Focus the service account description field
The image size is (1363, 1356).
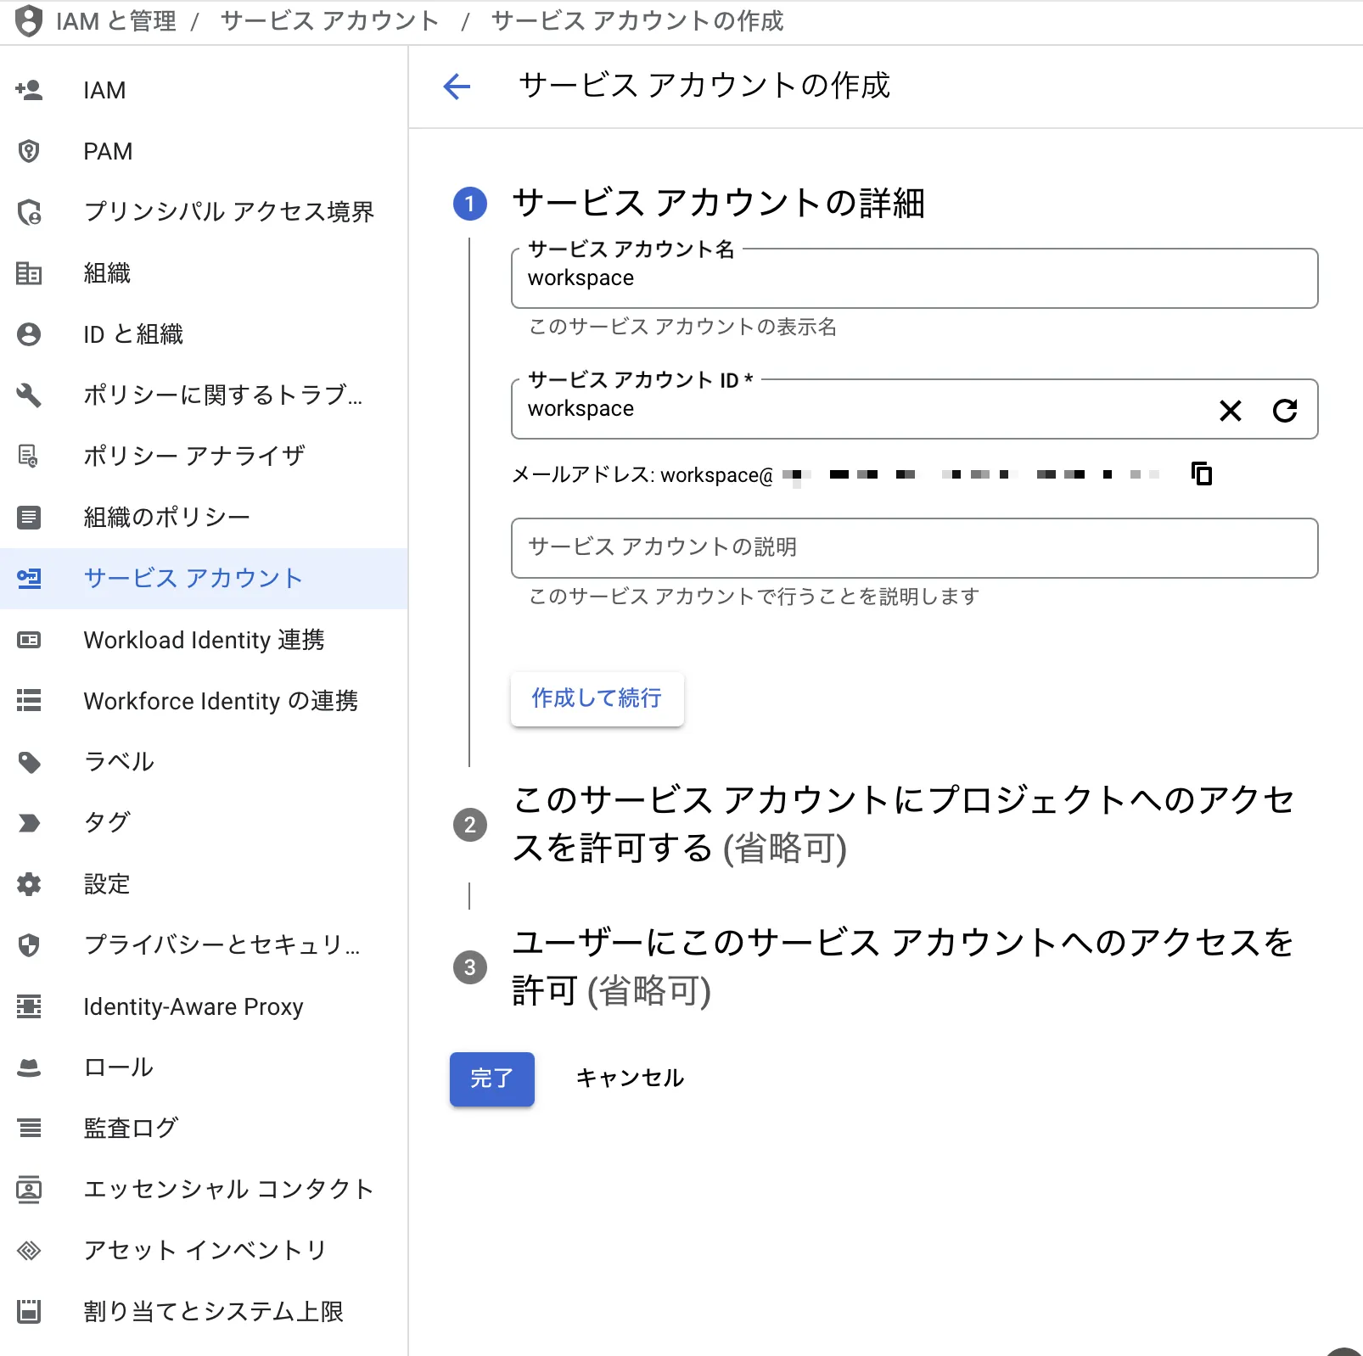pyautogui.click(x=914, y=548)
